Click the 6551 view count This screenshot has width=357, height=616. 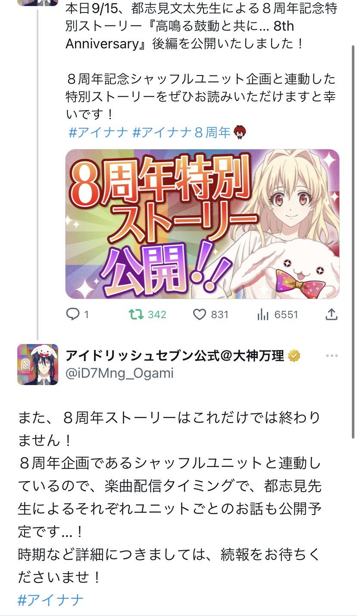pos(286,315)
